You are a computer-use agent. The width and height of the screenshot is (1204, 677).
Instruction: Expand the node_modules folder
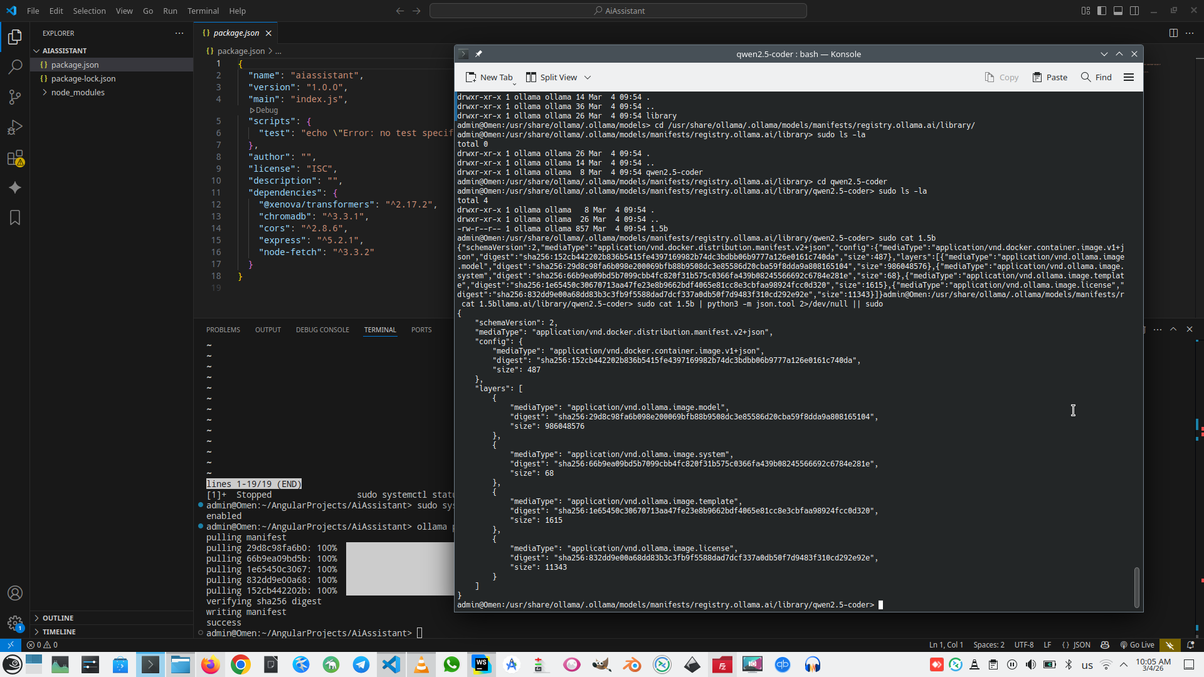(x=78, y=92)
